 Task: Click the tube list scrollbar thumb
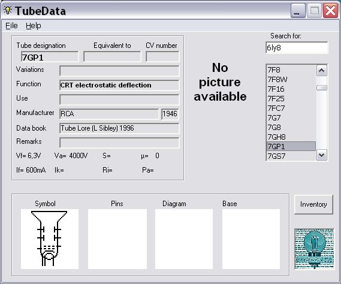coord(322,88)
